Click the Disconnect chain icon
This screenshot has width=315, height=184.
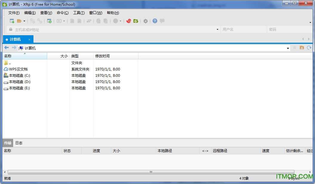click(x=40, y=21)
